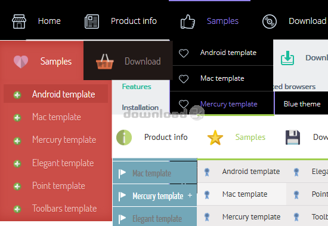
Task: Click the newspaper Product info icon
Action: pyautogui.click(x=92, y=22)
